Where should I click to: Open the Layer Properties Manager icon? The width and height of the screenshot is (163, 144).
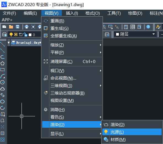pyautogui.click(x=4, y=34)
